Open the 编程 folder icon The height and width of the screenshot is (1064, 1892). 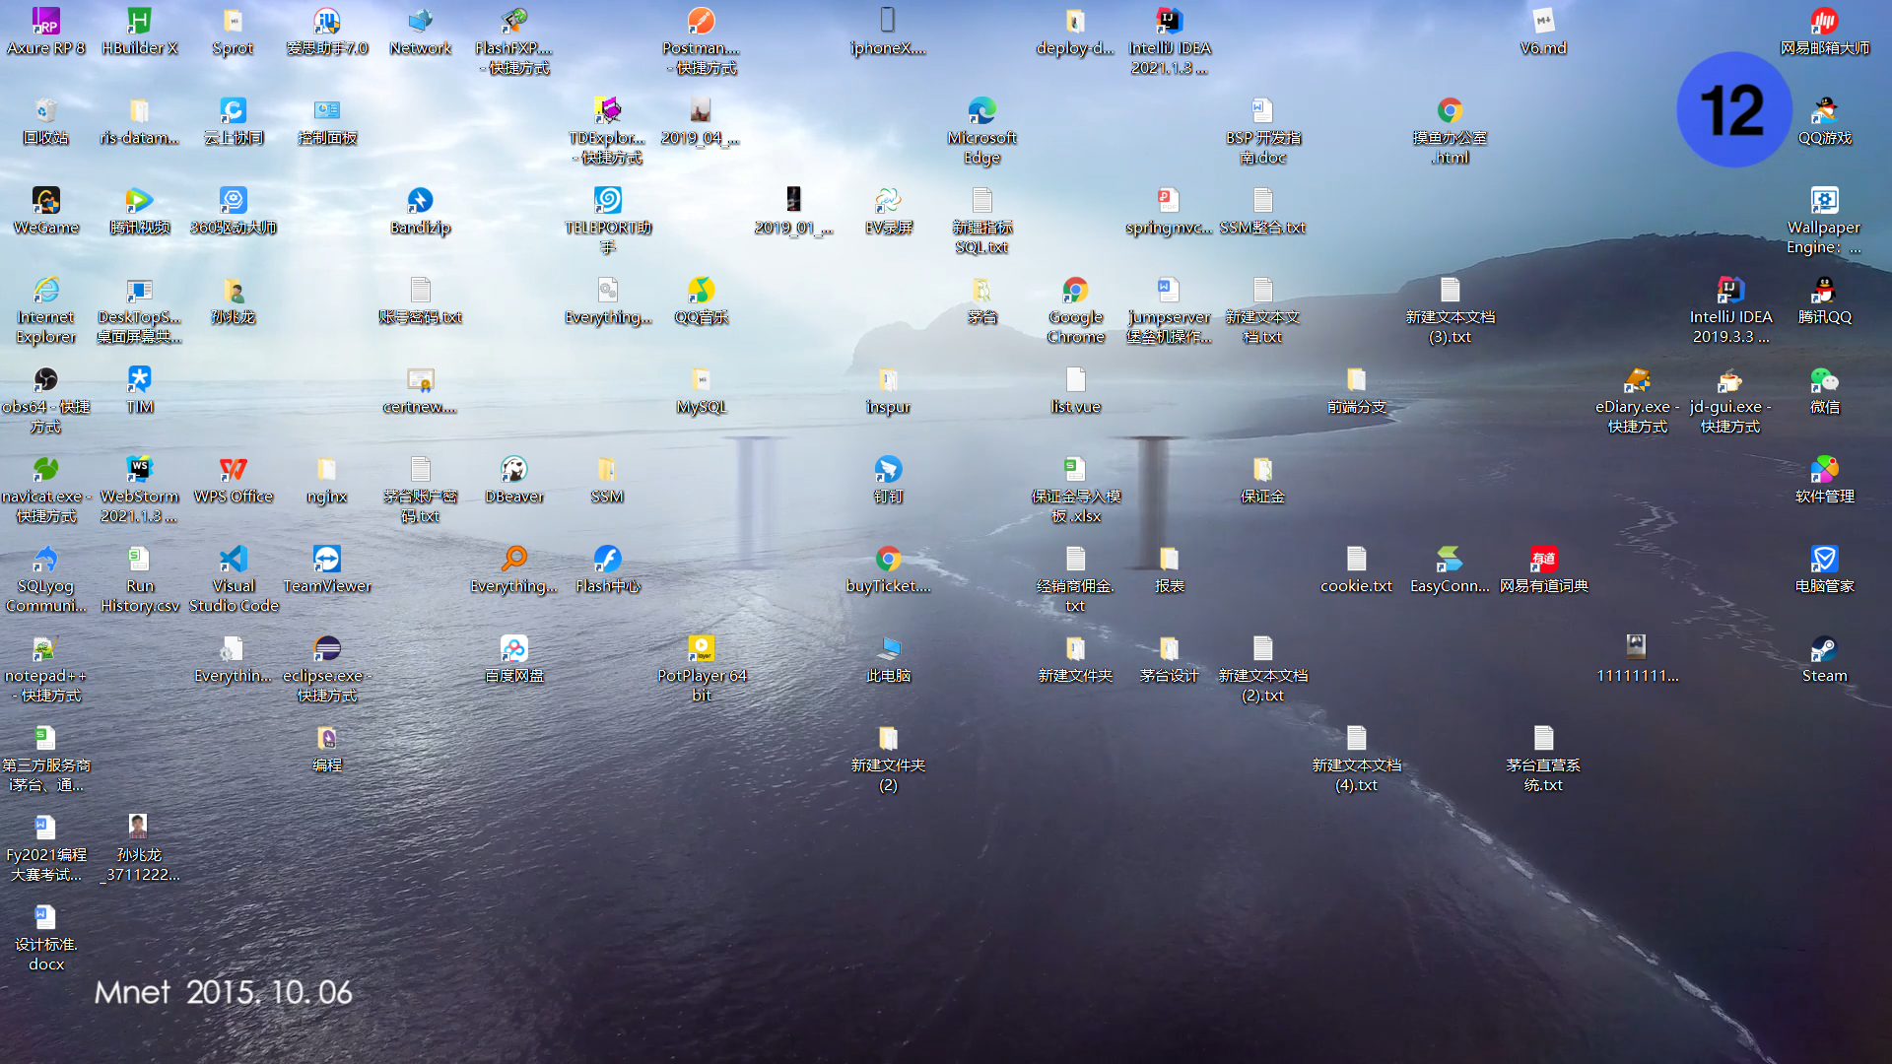(x=327, y=750)
